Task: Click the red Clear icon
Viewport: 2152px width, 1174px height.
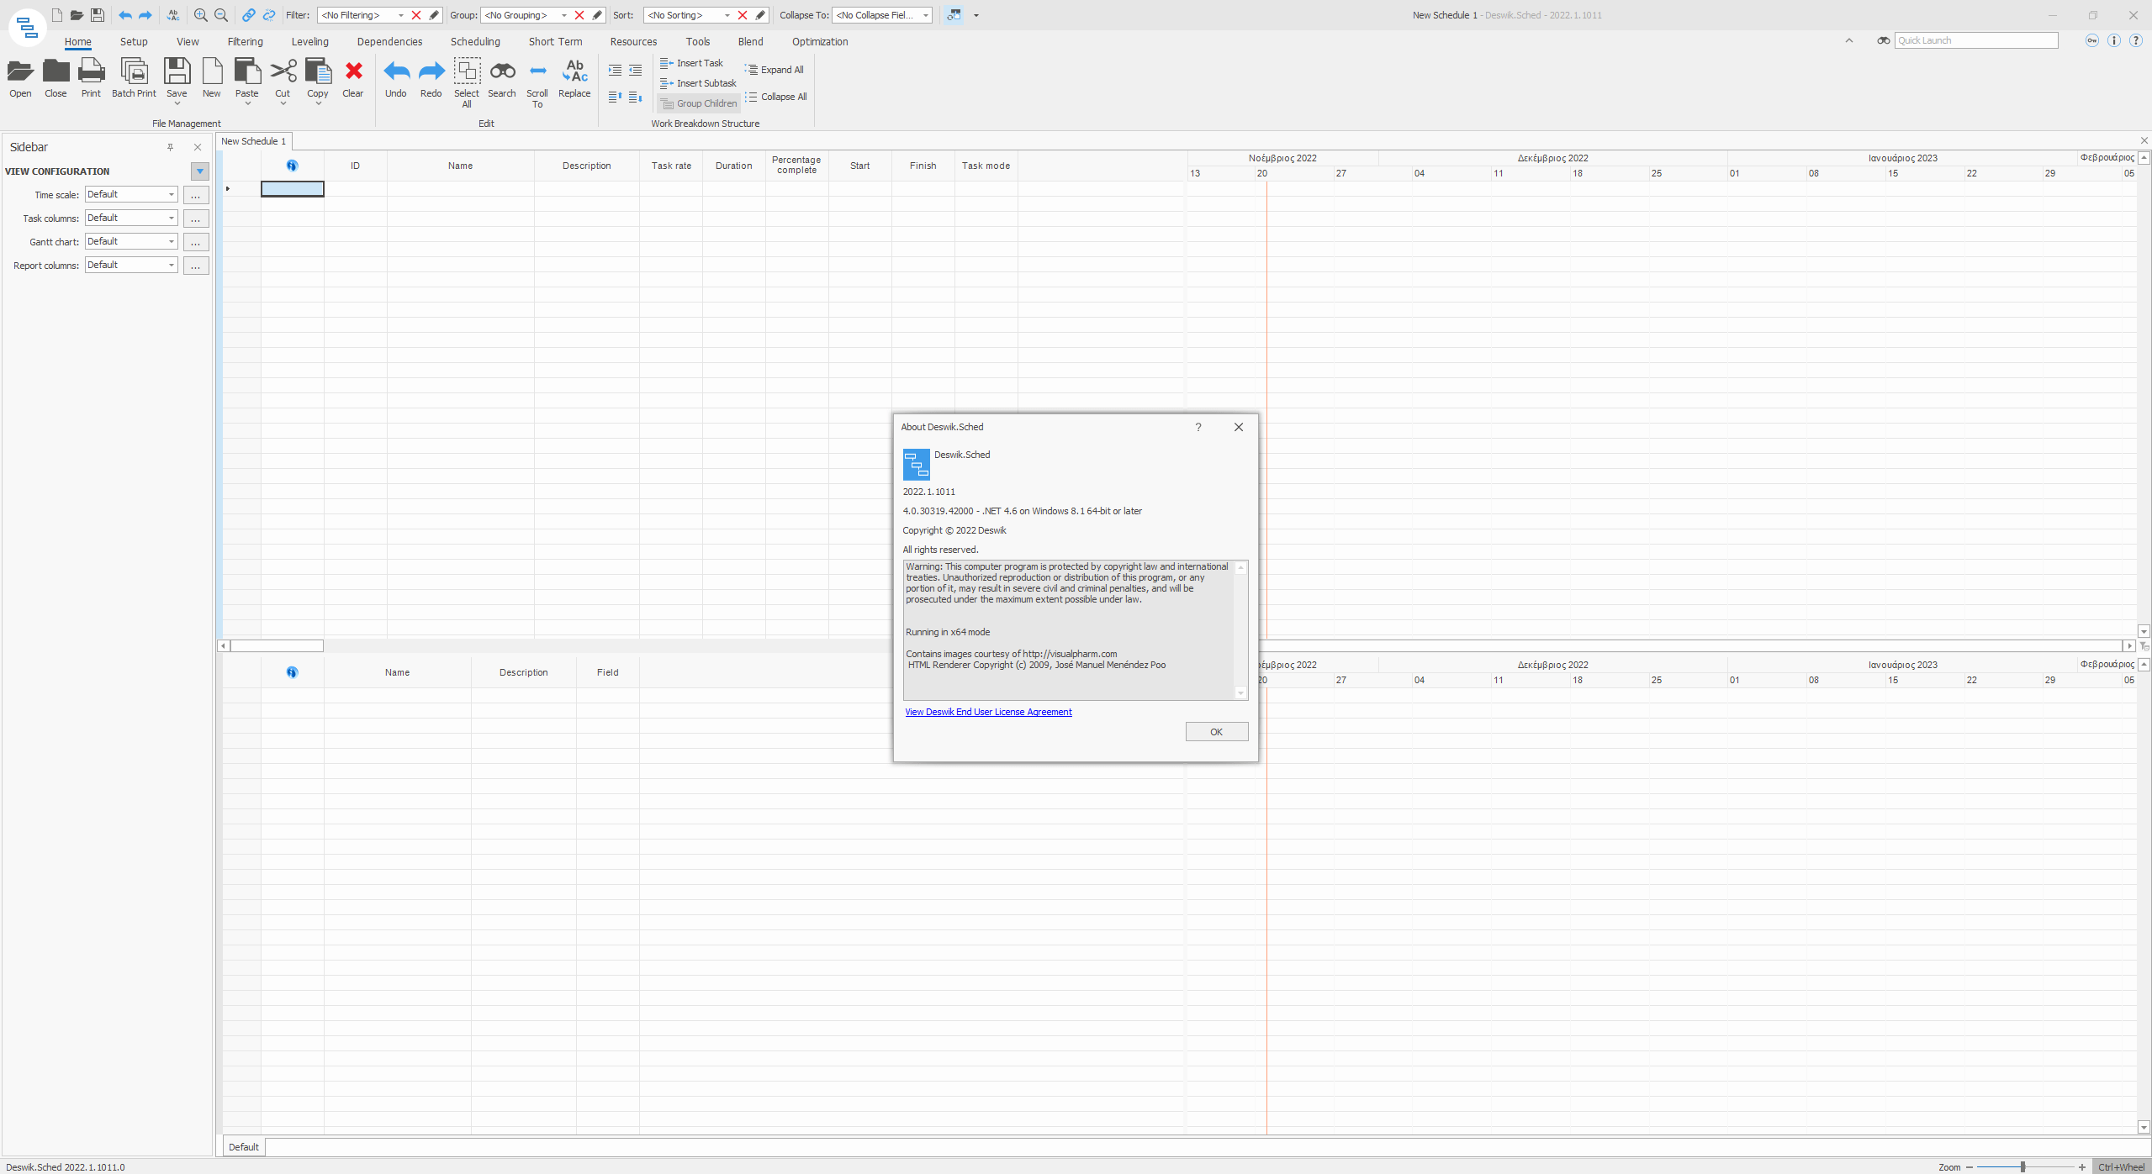Action: pos(353,72)
